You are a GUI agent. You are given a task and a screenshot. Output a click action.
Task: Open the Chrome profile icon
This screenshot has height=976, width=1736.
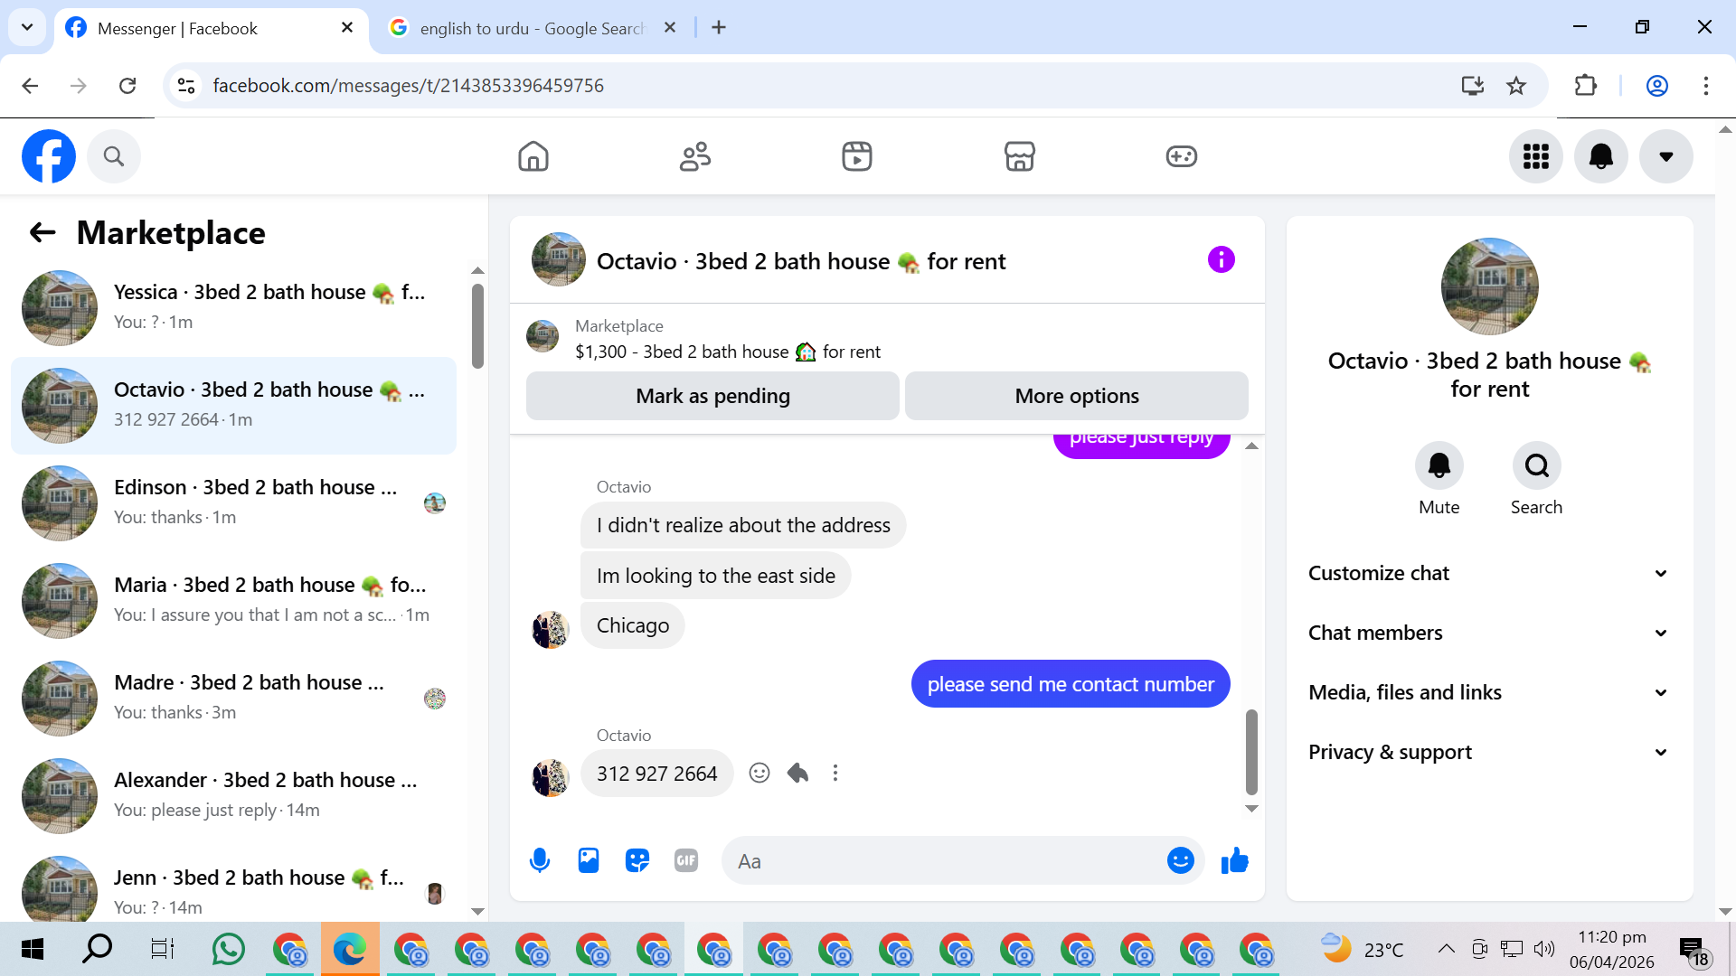[x=1657, y=86]
